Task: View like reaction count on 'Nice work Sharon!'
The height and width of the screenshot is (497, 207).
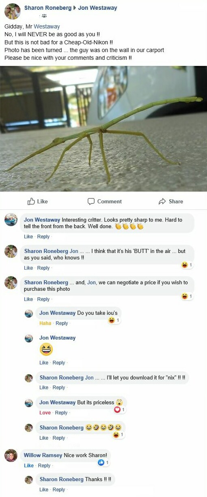Action: click(103, 462)
